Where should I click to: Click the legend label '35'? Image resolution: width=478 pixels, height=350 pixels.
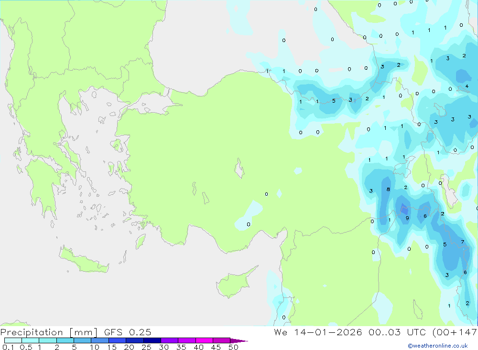(181, 347)
